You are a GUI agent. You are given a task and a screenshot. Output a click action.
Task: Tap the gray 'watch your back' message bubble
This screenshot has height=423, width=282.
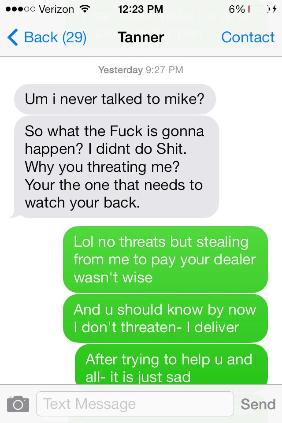(117, 167)
